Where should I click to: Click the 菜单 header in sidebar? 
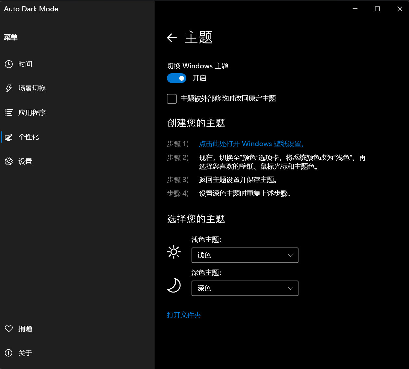tap(11, 37)
